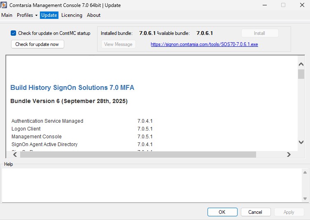The width and height of the screenshot is (310, 220).
Task: Click the Installed bundle version 7.0.6.1
Action: (x=147, y=33)
